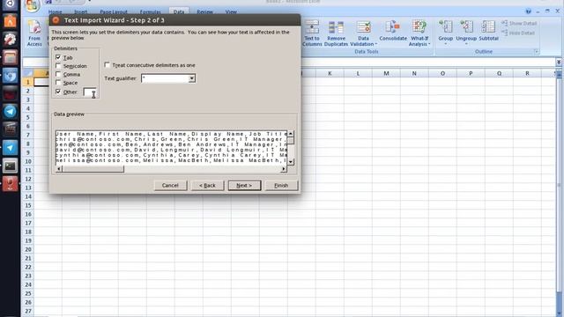
Task: Select column M header
Action: tap(386, 73)
